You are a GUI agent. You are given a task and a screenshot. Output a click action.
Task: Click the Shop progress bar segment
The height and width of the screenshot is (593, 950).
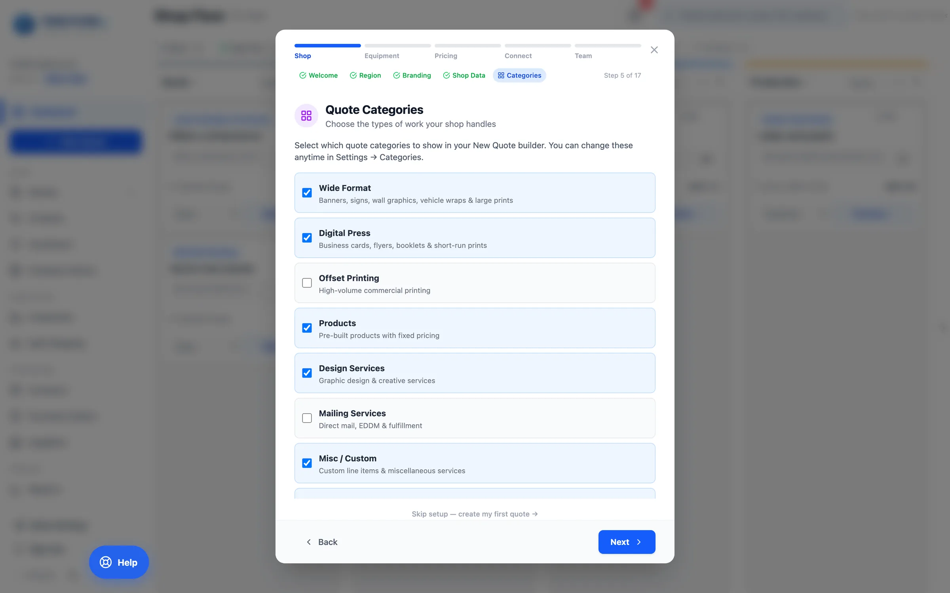328,45
